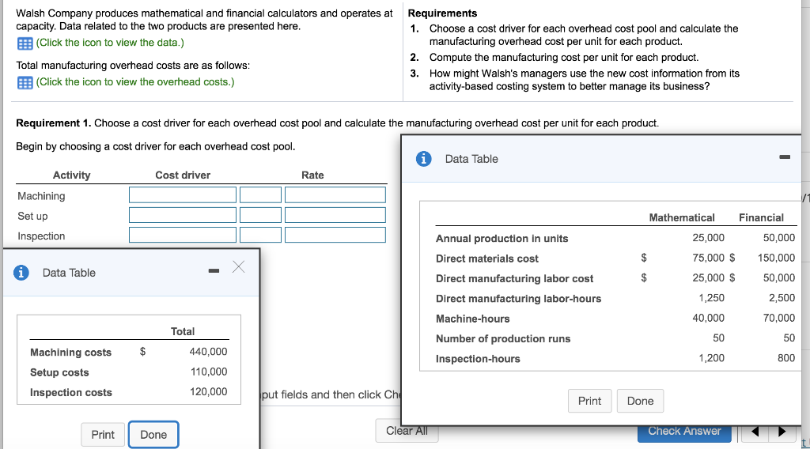Open the overhead costs table icon

[x=25, y=82]
